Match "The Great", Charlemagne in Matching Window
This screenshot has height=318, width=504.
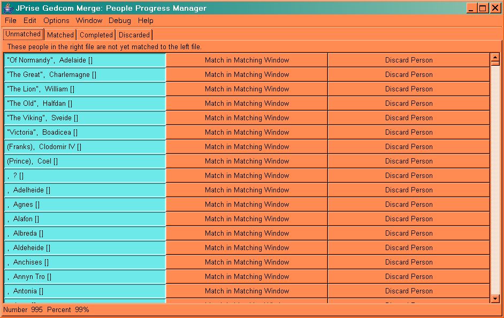pyautogui.click(x=247, y=75)
